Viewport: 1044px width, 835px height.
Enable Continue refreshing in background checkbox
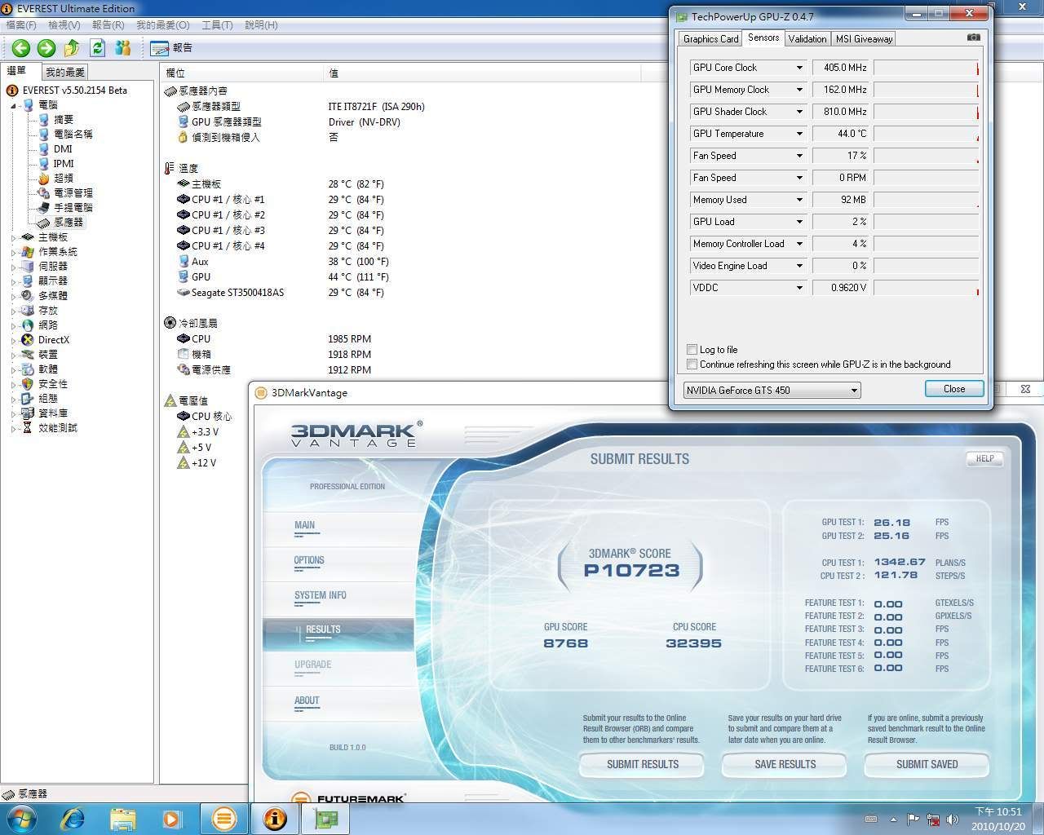(x=692, y=364)
